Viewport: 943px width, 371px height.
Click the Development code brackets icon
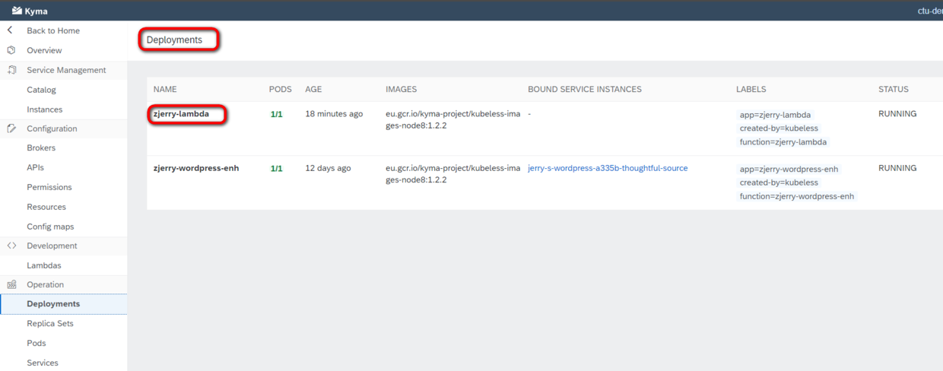tap(11, 246)
